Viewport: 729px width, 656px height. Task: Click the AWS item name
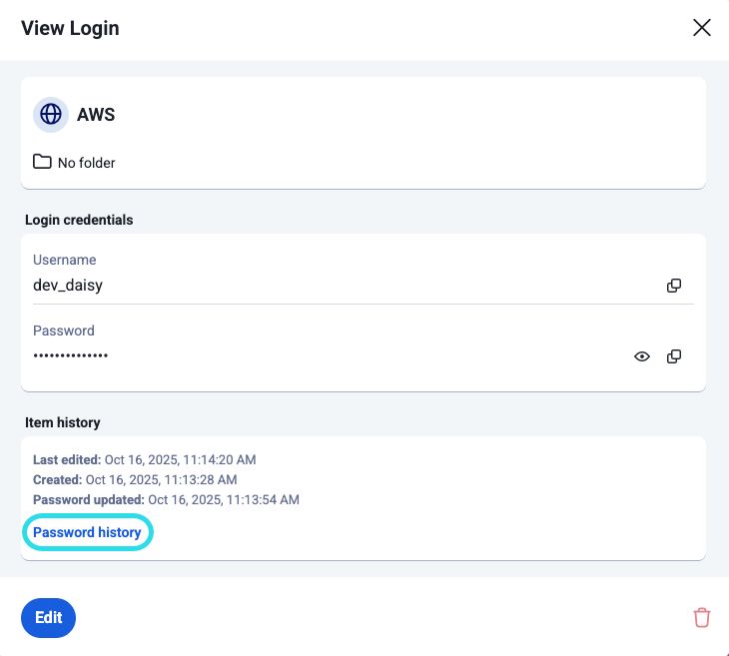pos(96,115)
